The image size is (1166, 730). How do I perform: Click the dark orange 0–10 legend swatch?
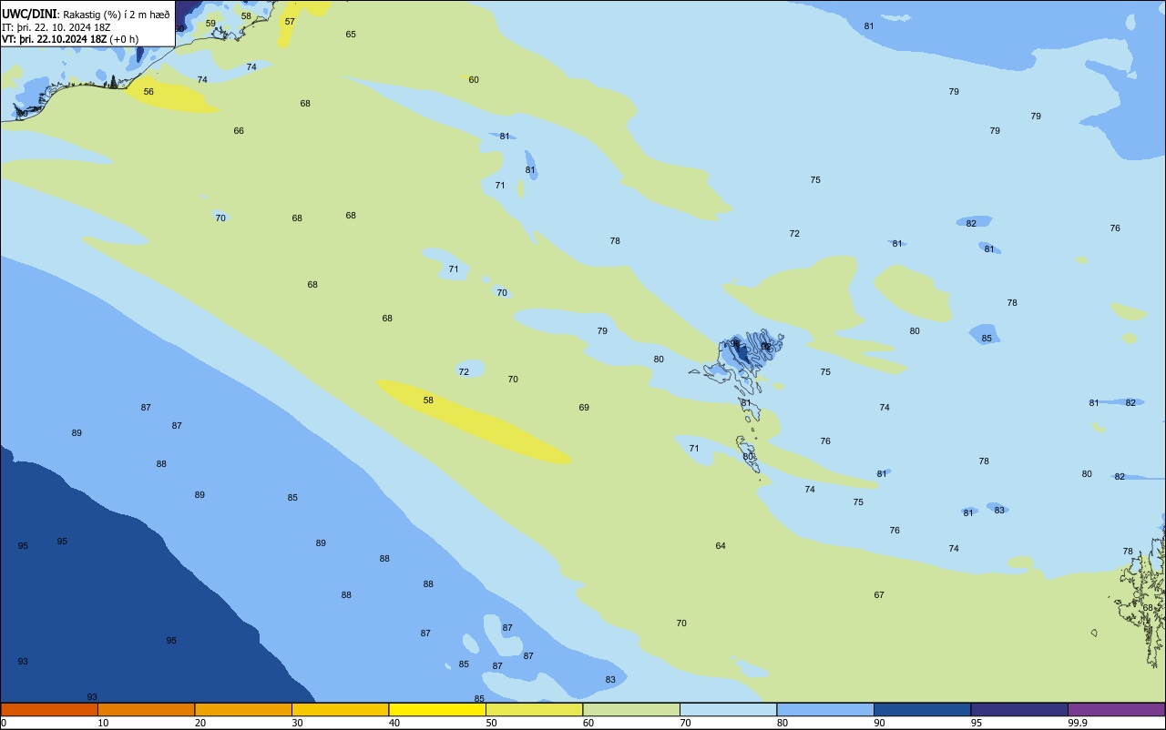click(x=49, y=709)
